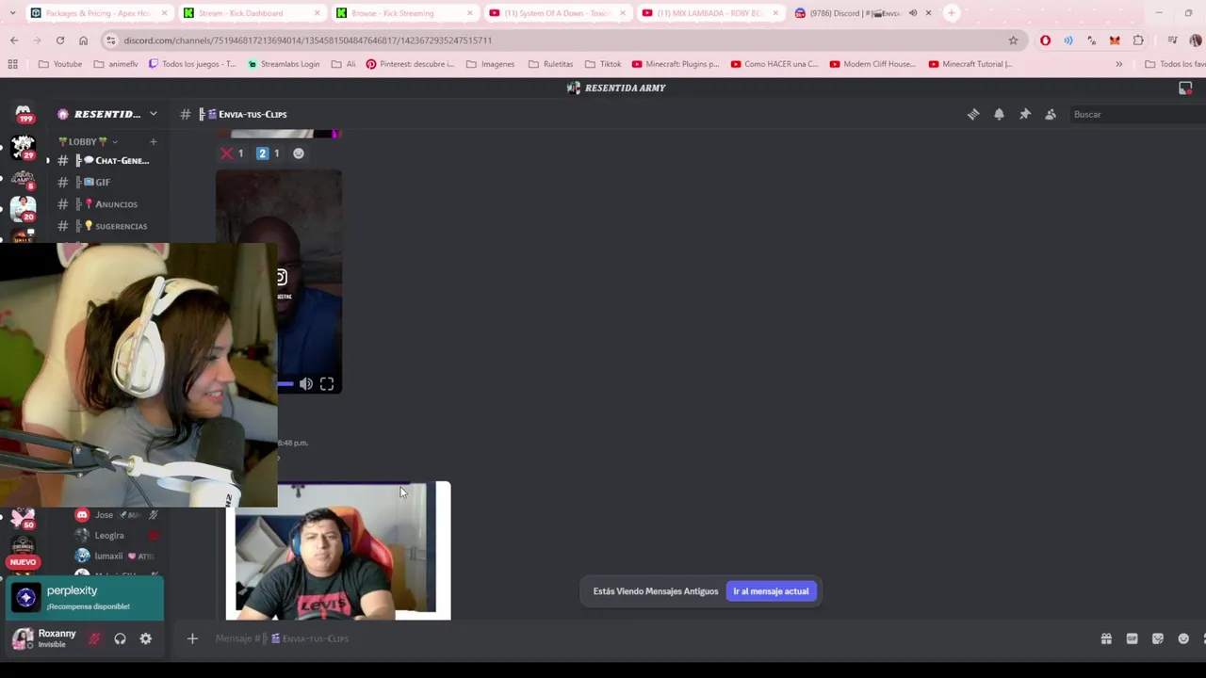
Task: Select member Jose in list
Action: click(x=117, y=515)
